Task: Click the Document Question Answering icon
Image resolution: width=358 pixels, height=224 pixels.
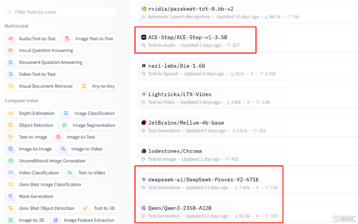Action: [11, 62]
